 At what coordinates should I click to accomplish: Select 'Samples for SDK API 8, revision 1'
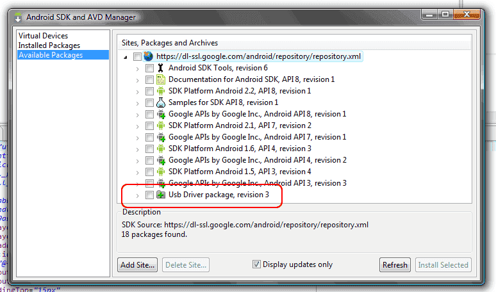(223, 102)
